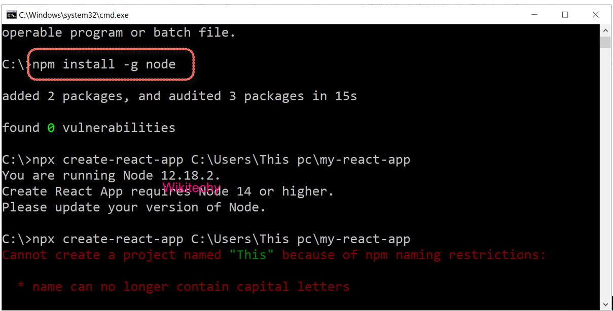Viewport: 613px width, 311px height.
Task: Maximize the command prompt window
Action: [x=565, y=15]
